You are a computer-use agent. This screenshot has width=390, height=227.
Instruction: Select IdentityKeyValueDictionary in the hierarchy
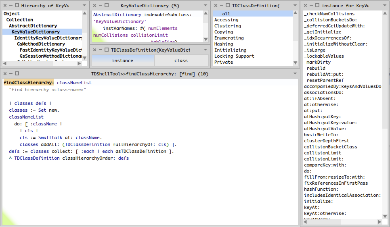click(x=42, y=38)
